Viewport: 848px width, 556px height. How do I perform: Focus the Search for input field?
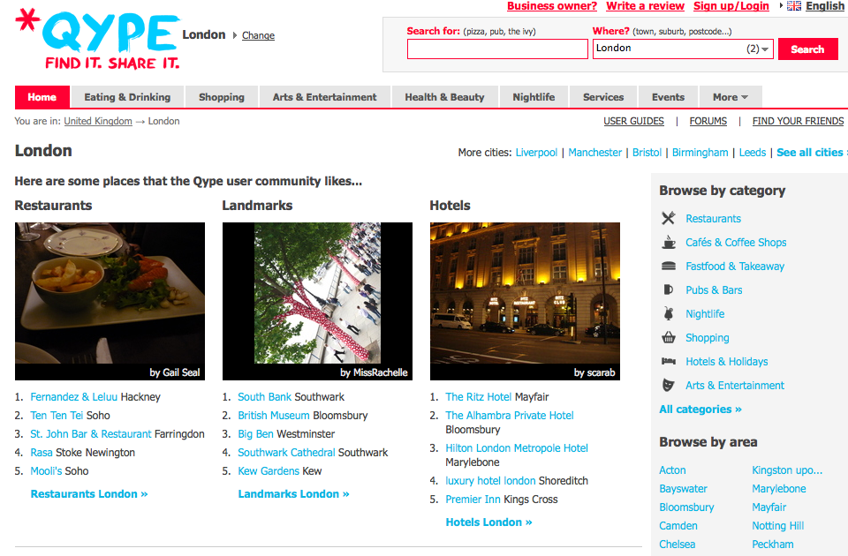click(497, 49)
